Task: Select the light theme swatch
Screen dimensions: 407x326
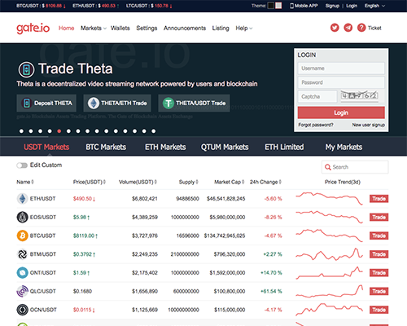Action: pyautogui.click(x=278, y=6)
